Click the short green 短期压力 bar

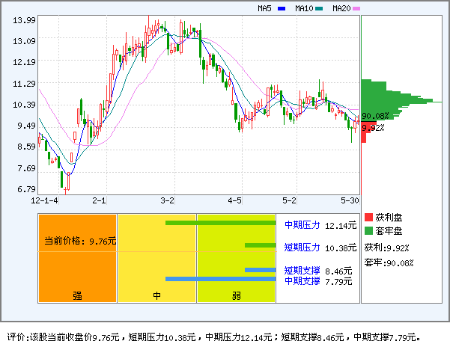(x=260, y=245)
